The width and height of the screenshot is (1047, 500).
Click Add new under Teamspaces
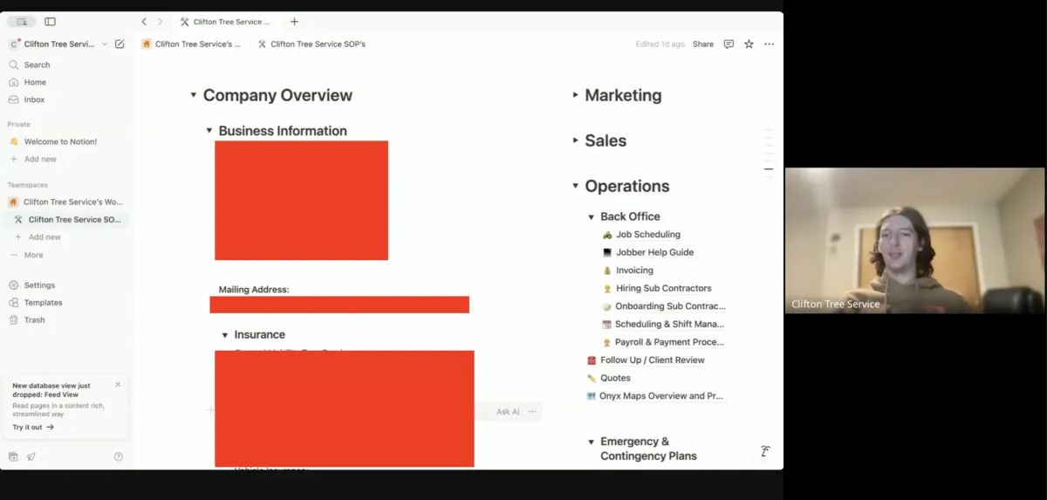click(44, 237)
